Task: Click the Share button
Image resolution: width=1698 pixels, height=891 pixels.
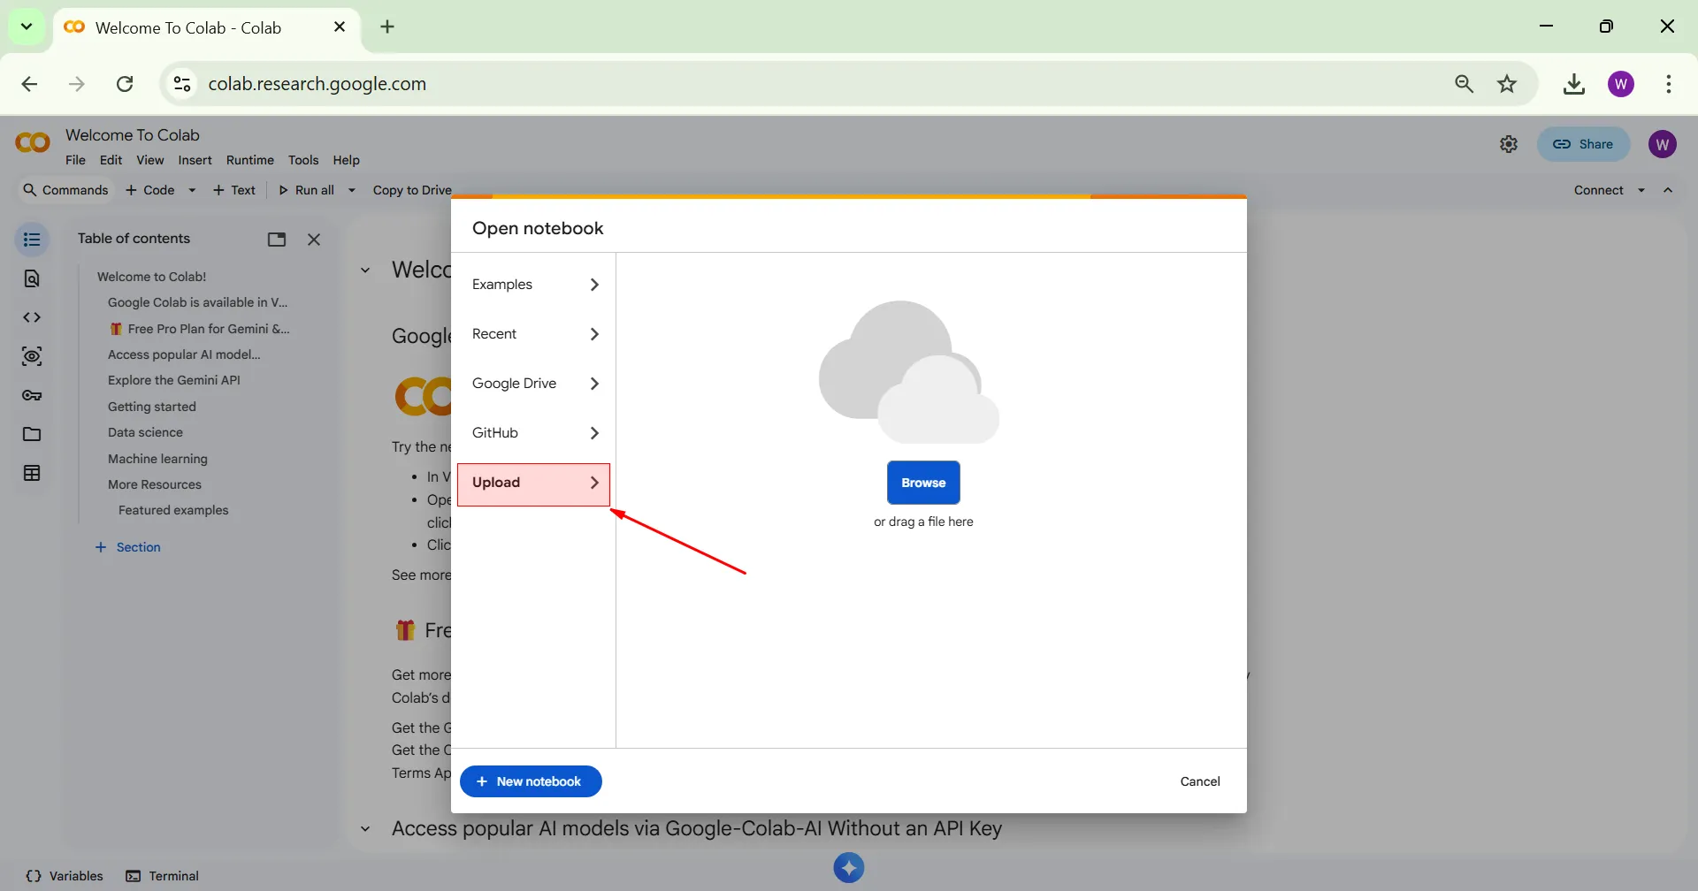Action: tap(1583, 144)
